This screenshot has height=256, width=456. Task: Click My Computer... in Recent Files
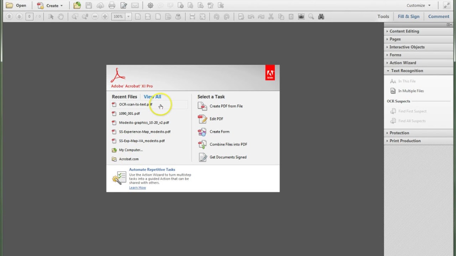[x=131, y=150]
